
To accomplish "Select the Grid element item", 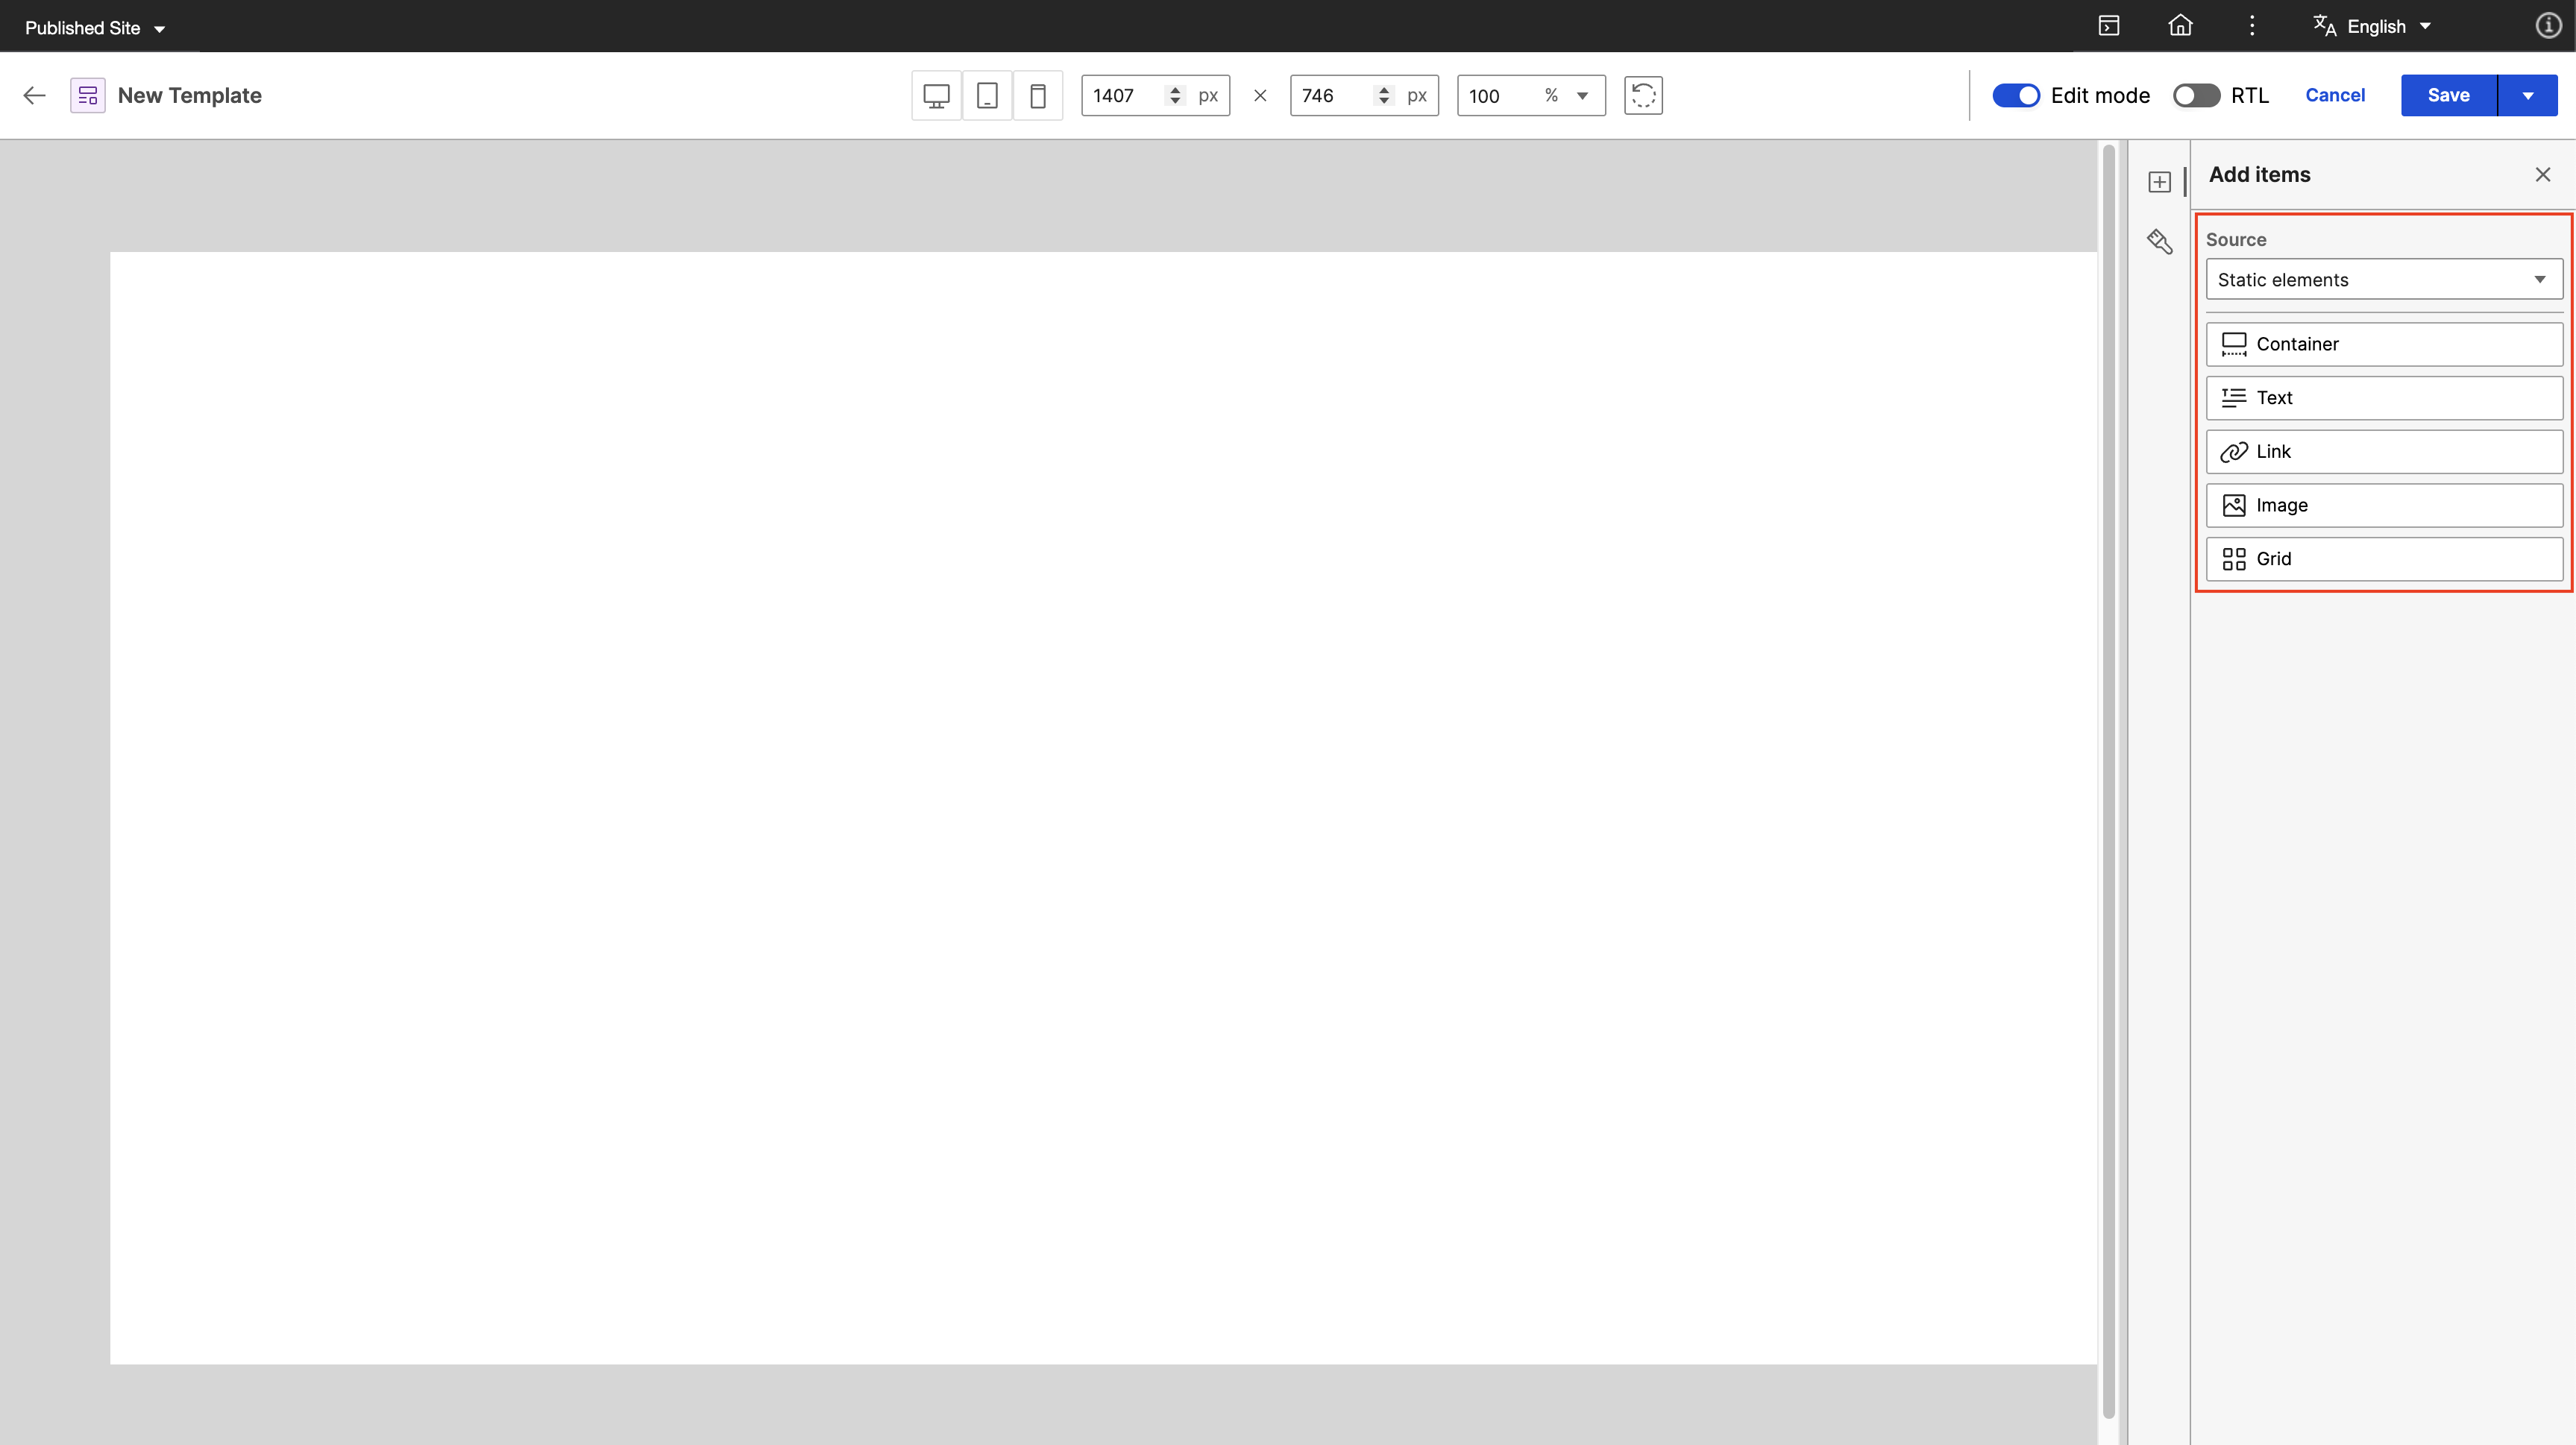I will pos(2384,559).
